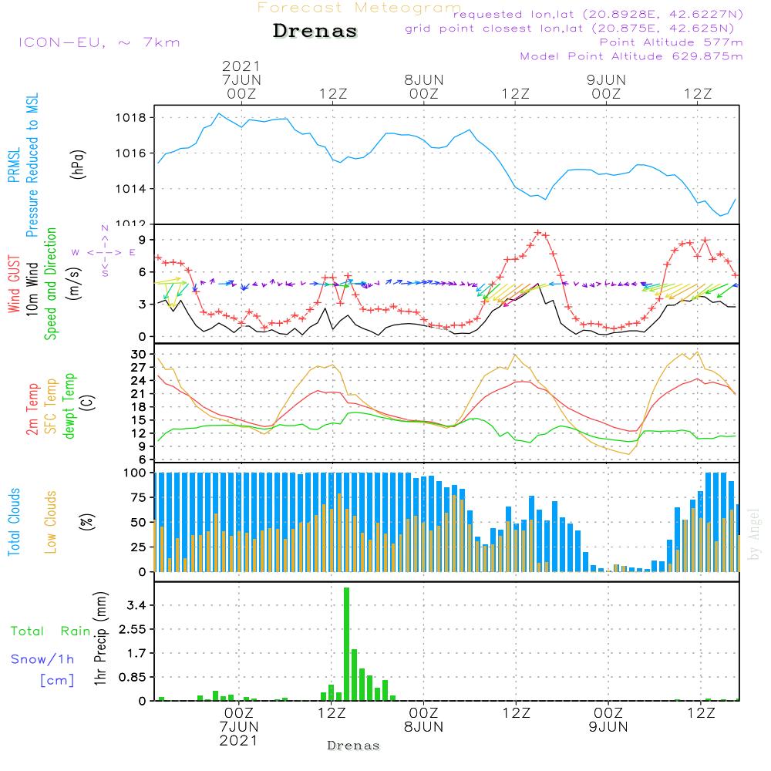771x771 pixels.
Task: Select the bold 'Drenas' title at top
Action: pyautogui.click(x=315, y=31)
